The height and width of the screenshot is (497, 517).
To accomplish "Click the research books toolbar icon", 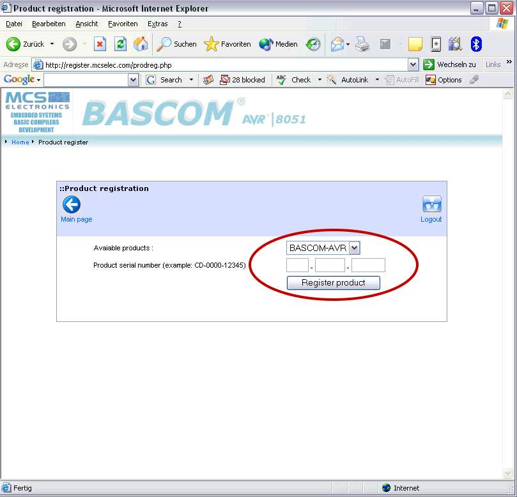I will pyautogui.click(x=456, y=44).
